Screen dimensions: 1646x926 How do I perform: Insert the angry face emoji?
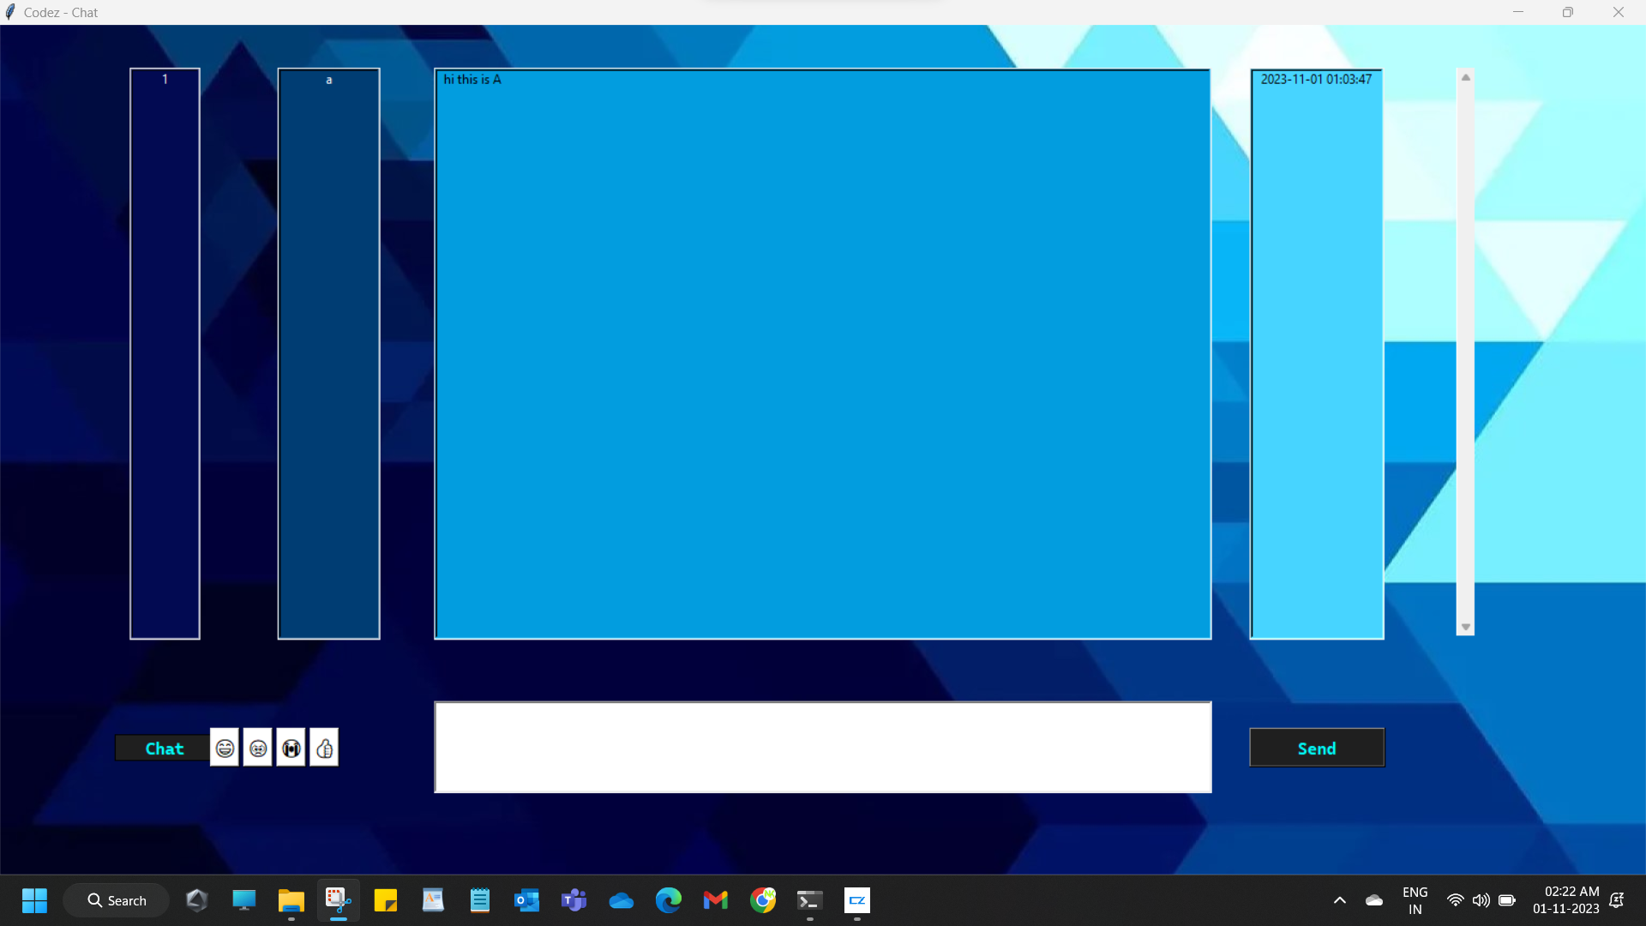[258, 748]
